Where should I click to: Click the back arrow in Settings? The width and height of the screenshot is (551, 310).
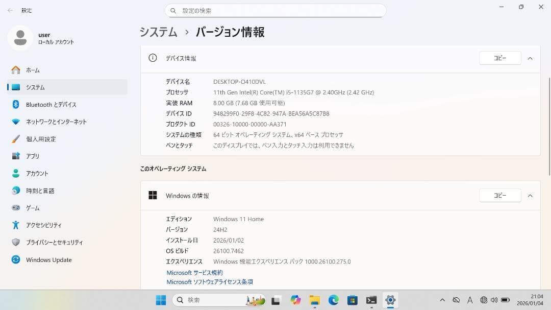9,10
